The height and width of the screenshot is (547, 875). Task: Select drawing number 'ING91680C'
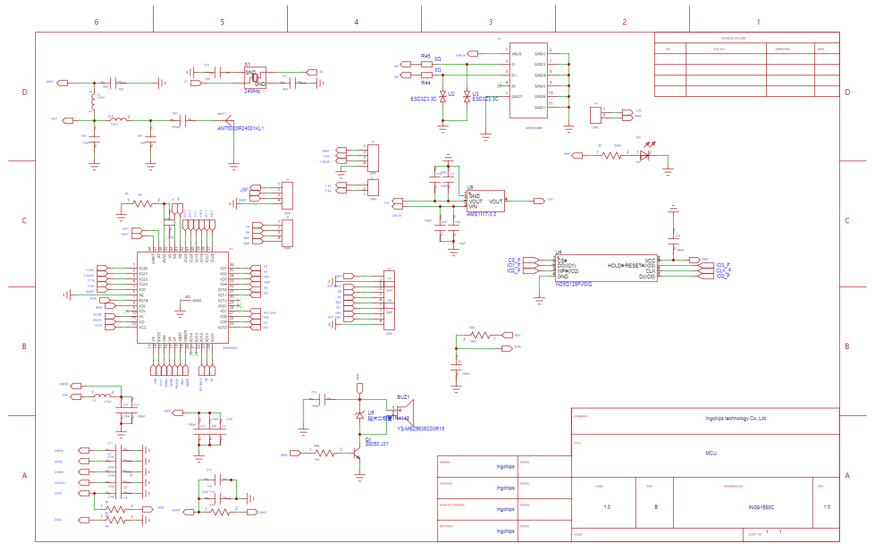tap(761, 508)
